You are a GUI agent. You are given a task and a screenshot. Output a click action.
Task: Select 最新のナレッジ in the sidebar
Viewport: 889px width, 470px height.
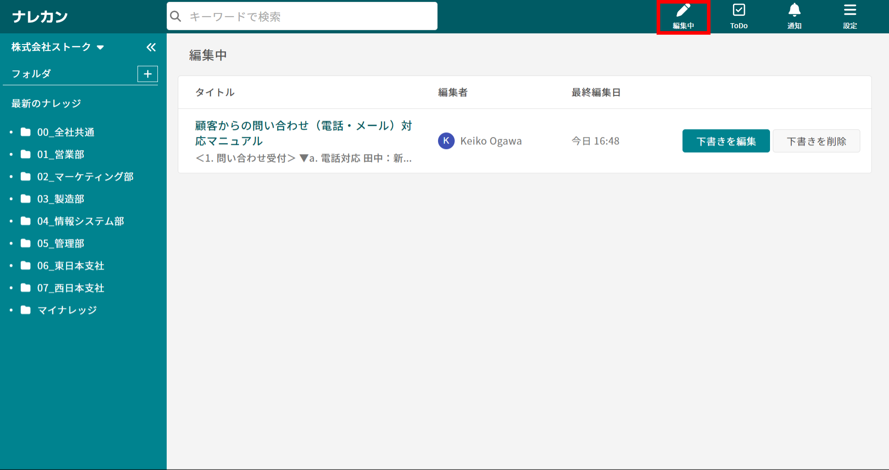[46, 104]
